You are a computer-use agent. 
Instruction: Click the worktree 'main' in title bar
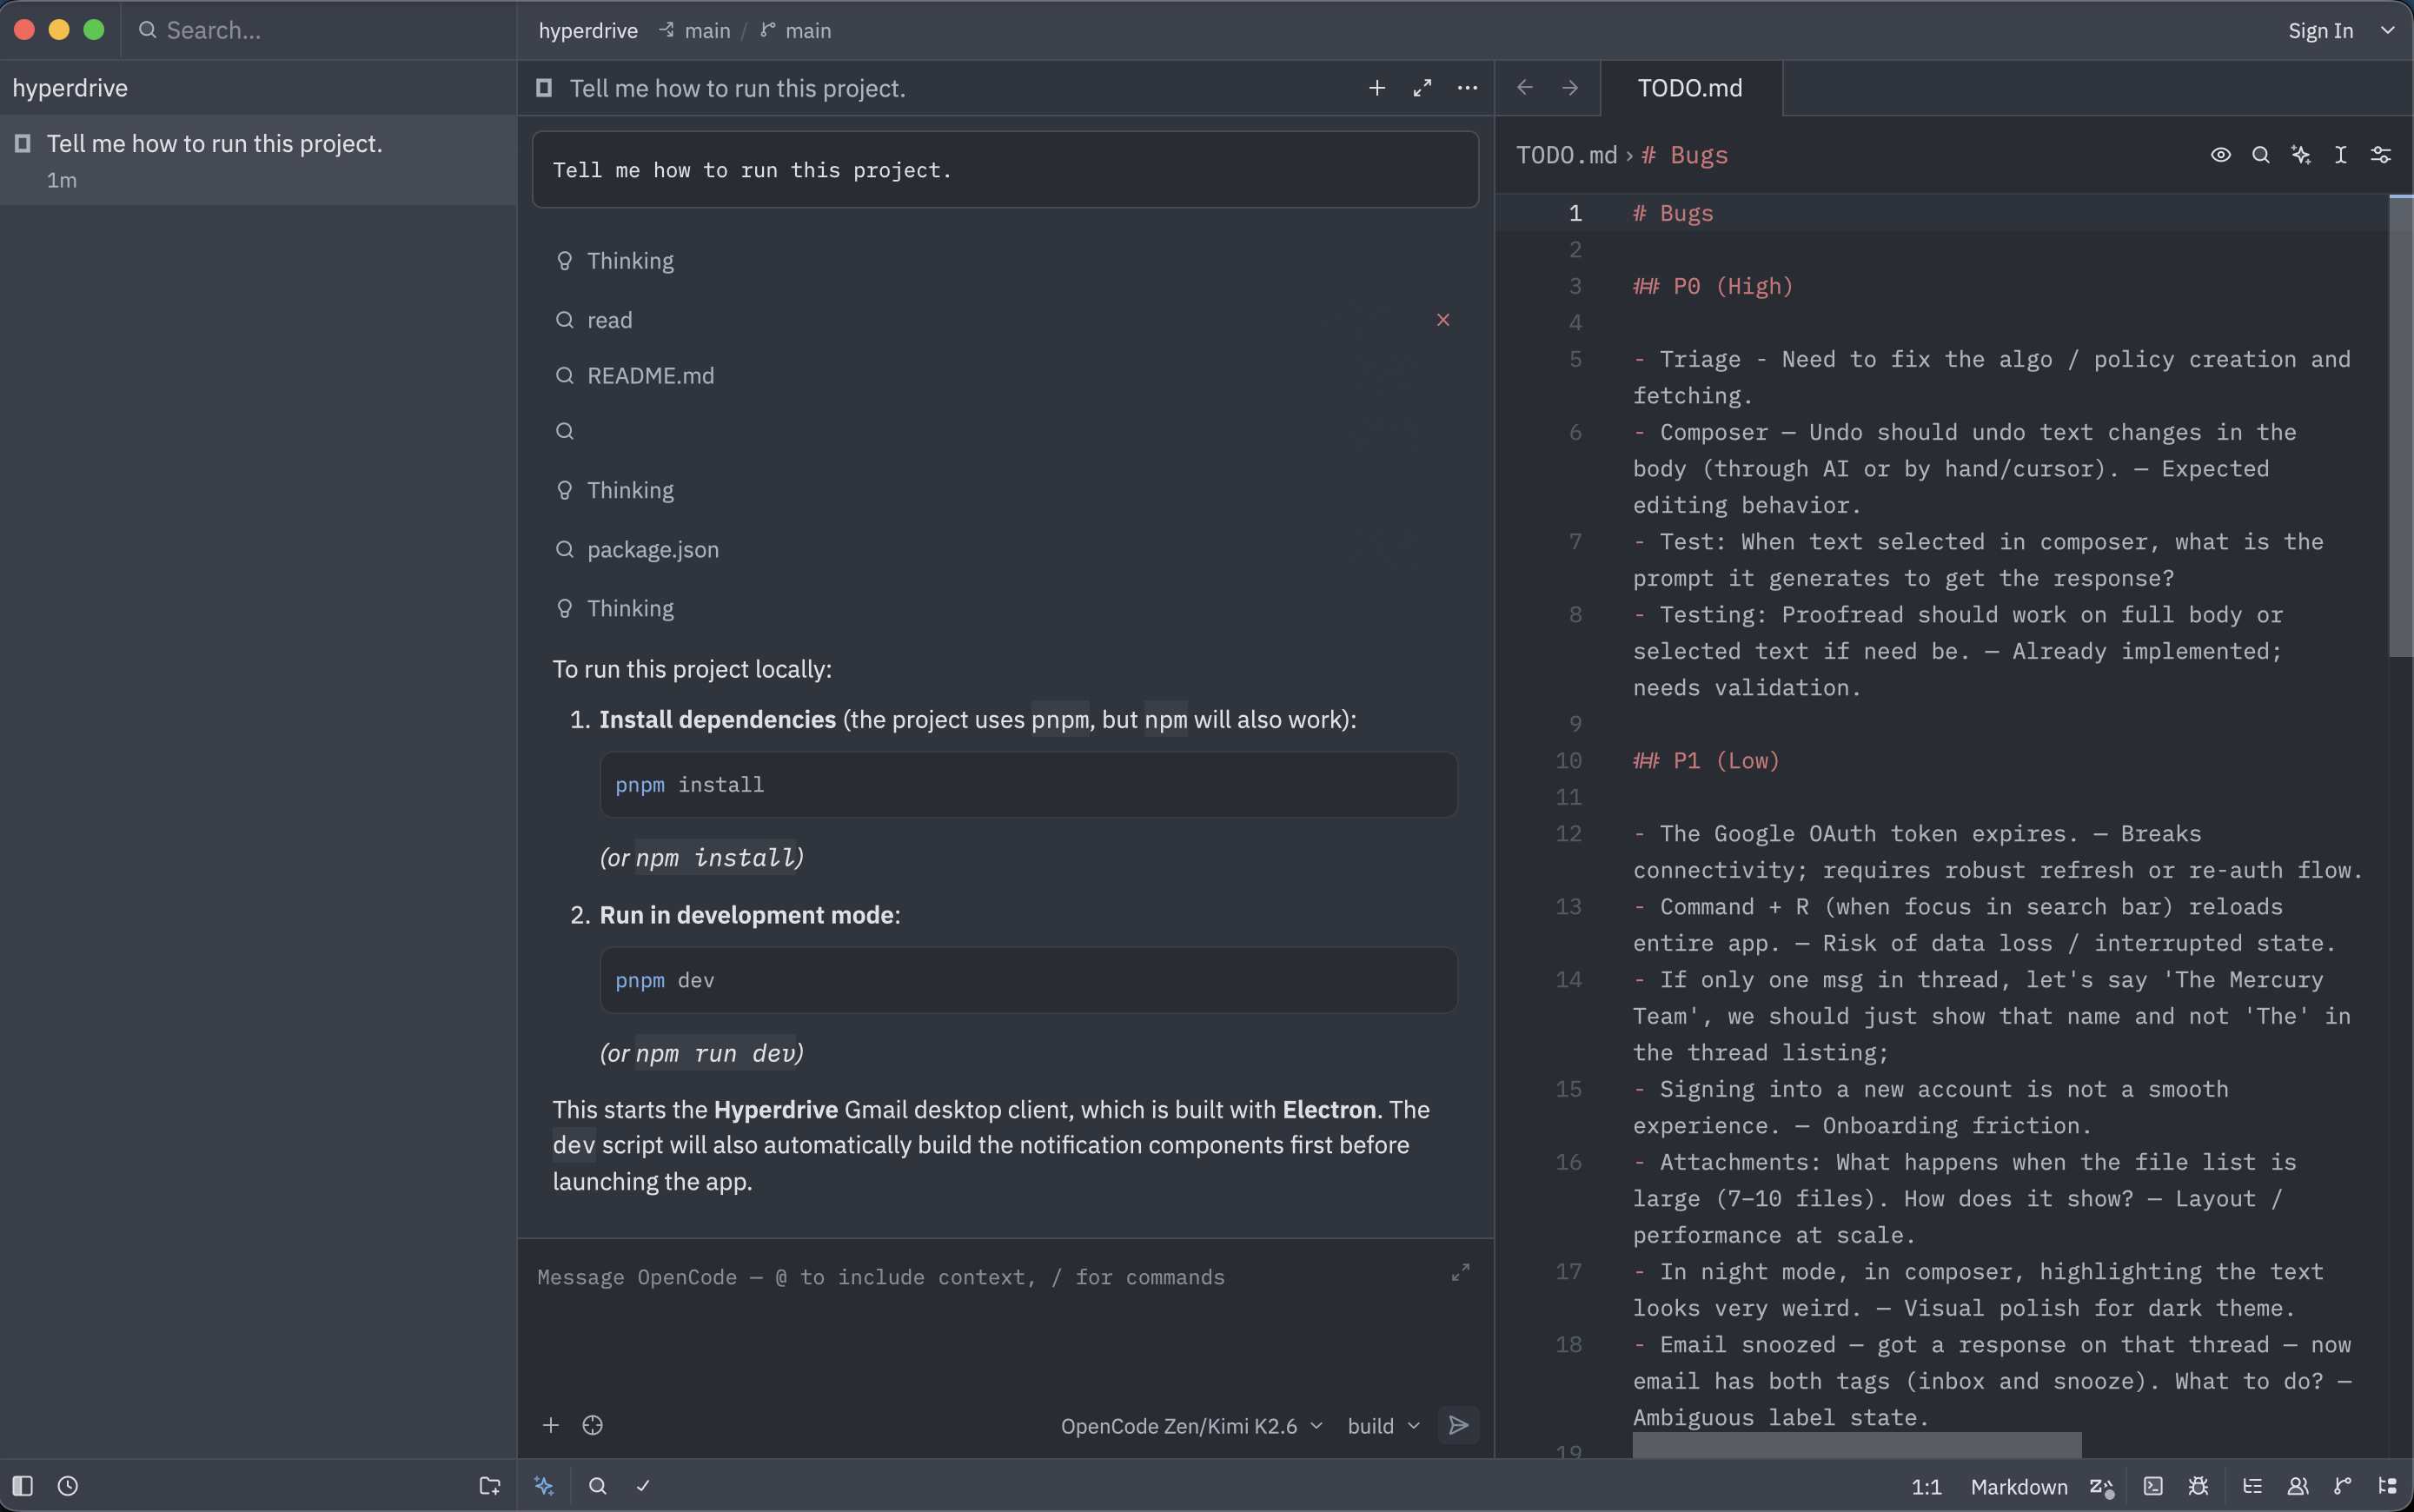pyautogui.click(x=695, y=31)
